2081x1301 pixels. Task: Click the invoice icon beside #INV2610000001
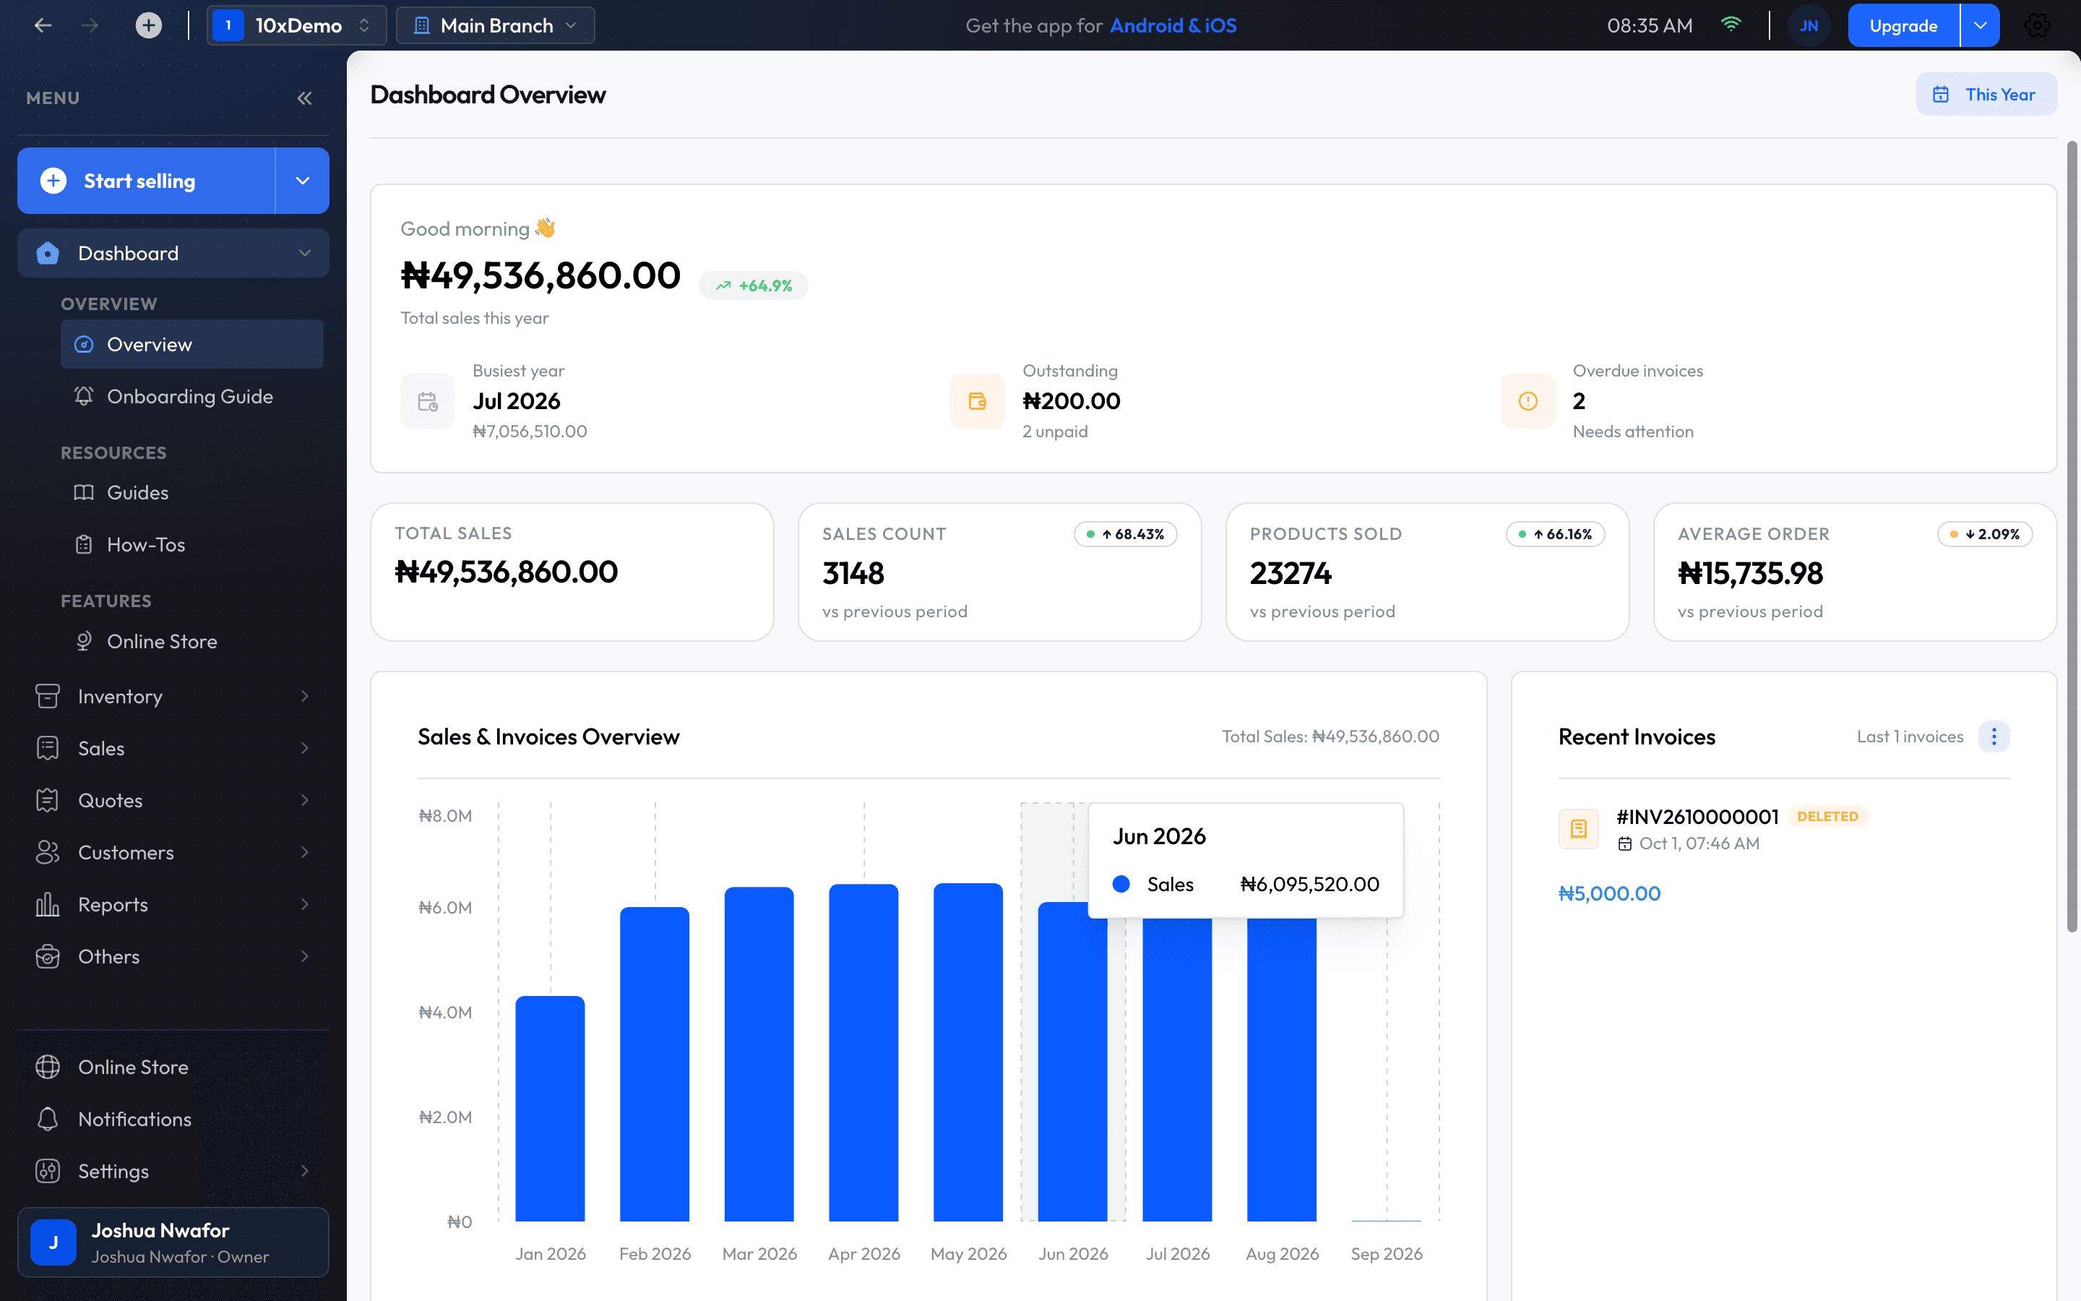click(1579, 828)
